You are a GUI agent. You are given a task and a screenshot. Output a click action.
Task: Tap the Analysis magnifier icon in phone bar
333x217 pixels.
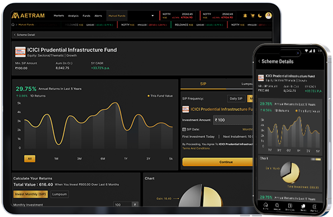277,206
